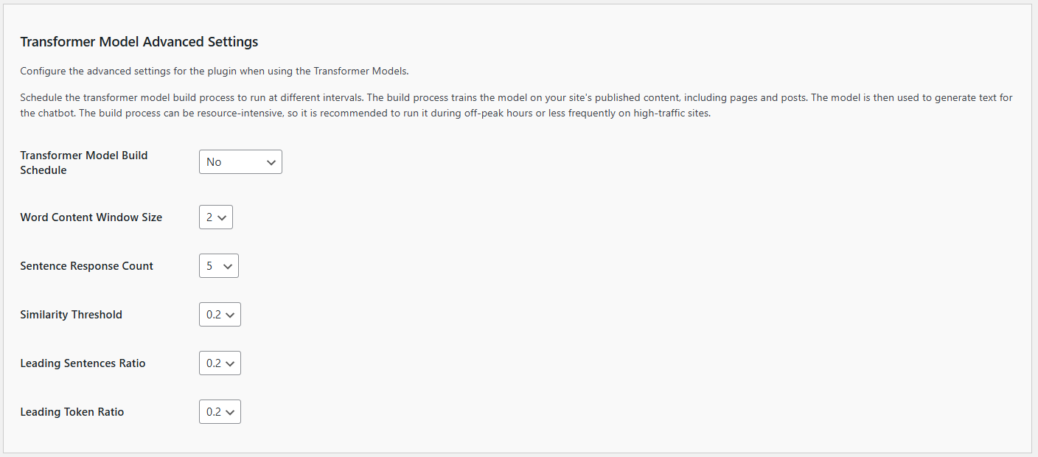The image size is (1038, 457).
Task: Open the Leading Sentences Ratio dropdown
Action: 220,363
